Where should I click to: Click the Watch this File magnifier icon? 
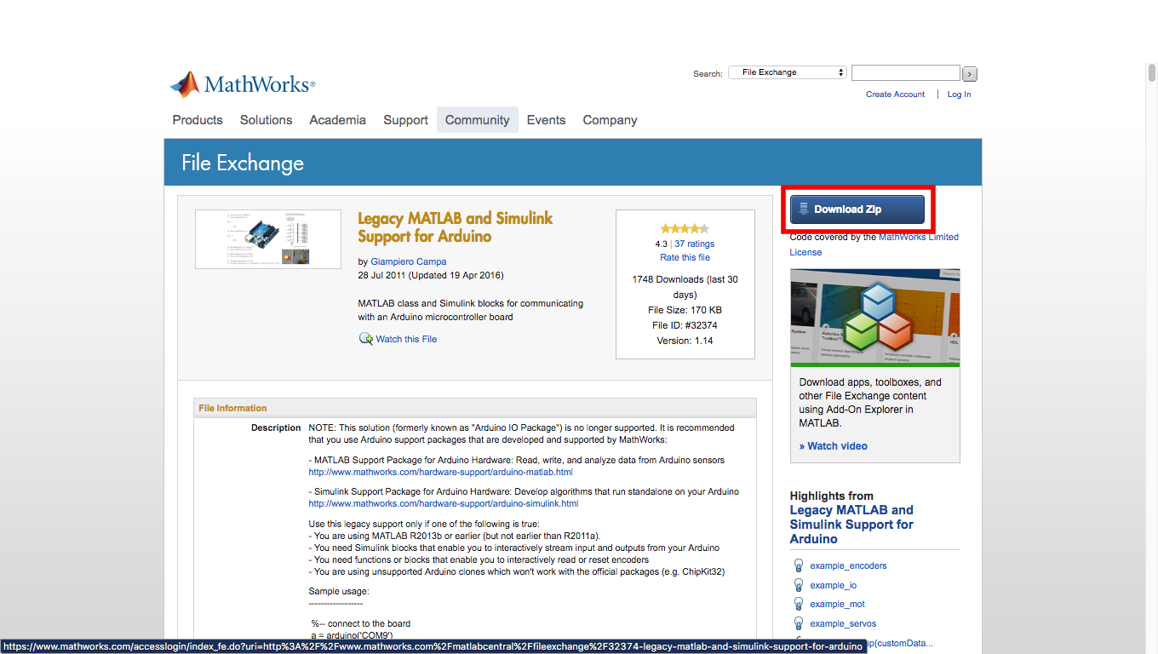[x=366, y=339]
